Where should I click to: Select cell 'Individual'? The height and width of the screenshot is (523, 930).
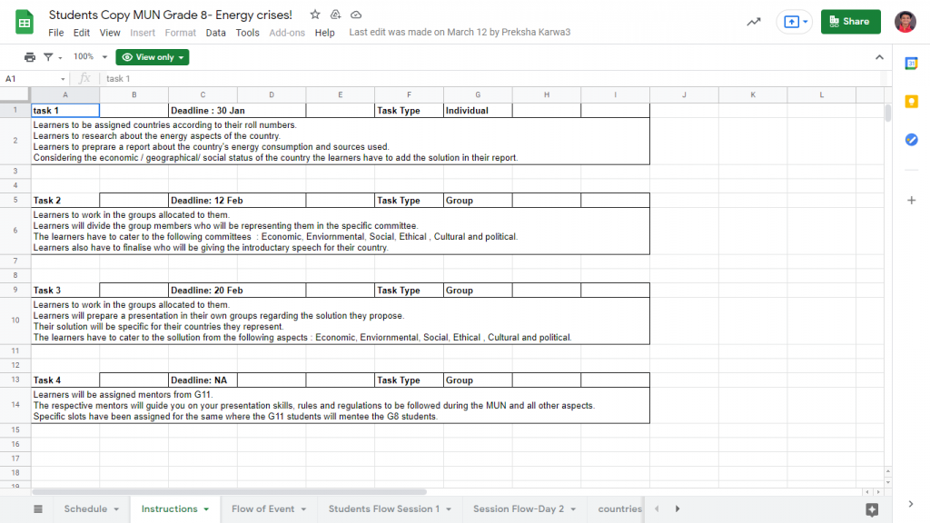pyautogui.click(x=478, y=110)
